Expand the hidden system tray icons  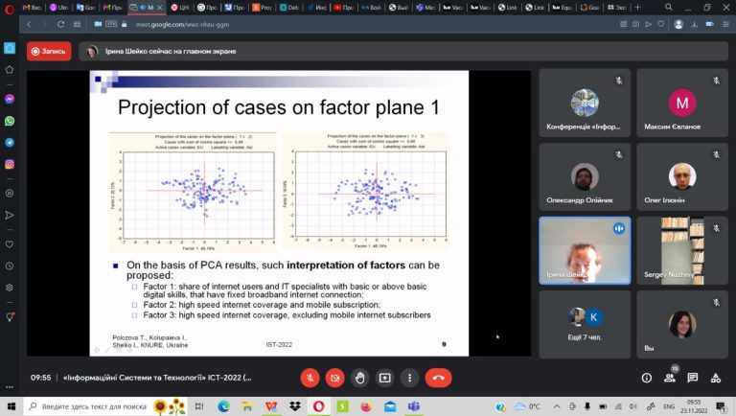click(557, 406)
